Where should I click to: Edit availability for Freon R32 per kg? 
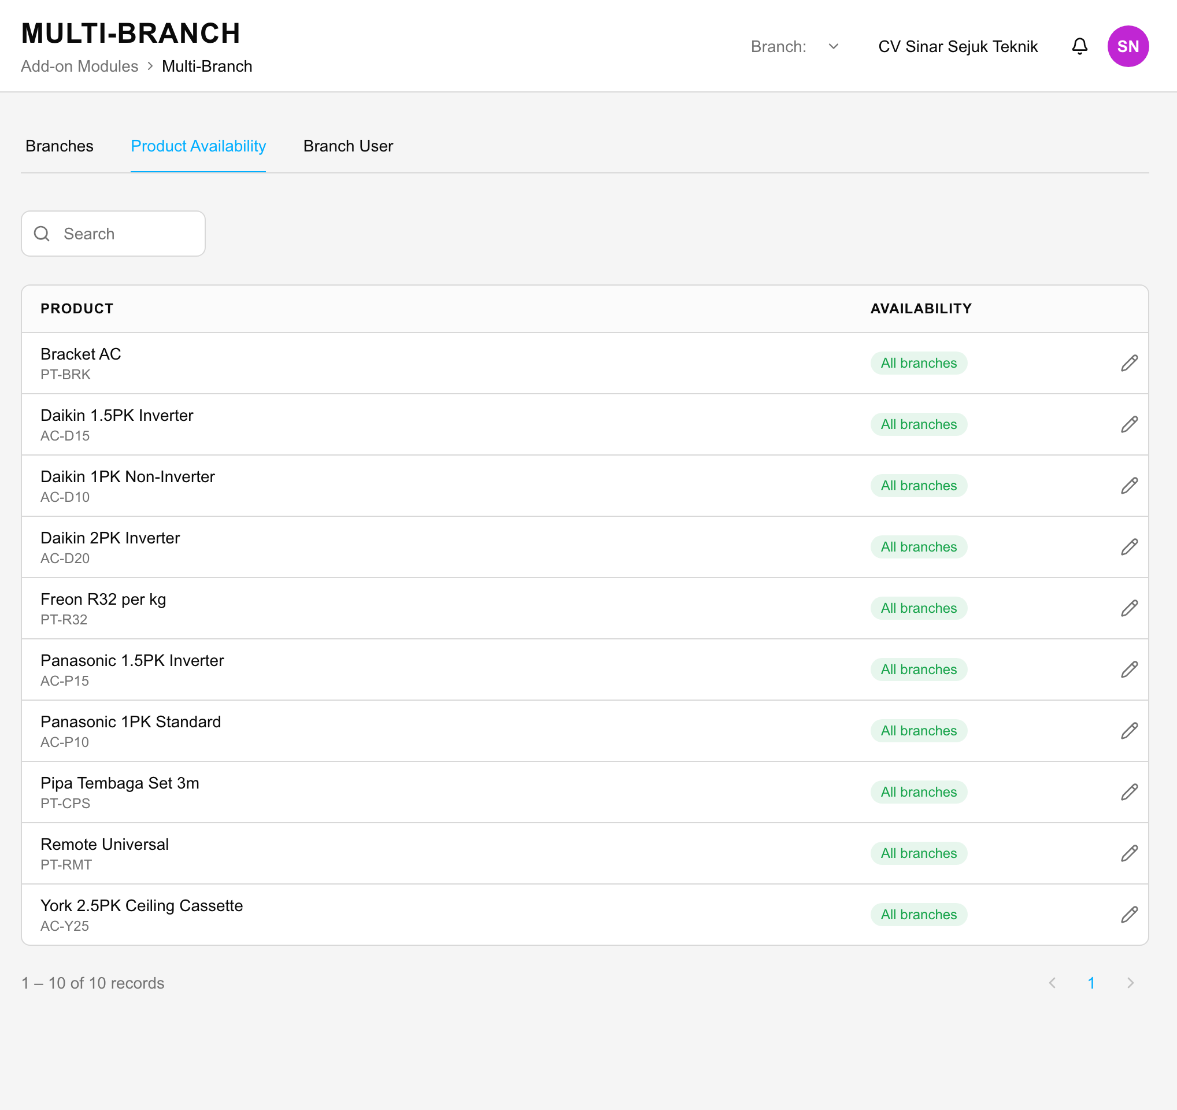coord(1129,608)
